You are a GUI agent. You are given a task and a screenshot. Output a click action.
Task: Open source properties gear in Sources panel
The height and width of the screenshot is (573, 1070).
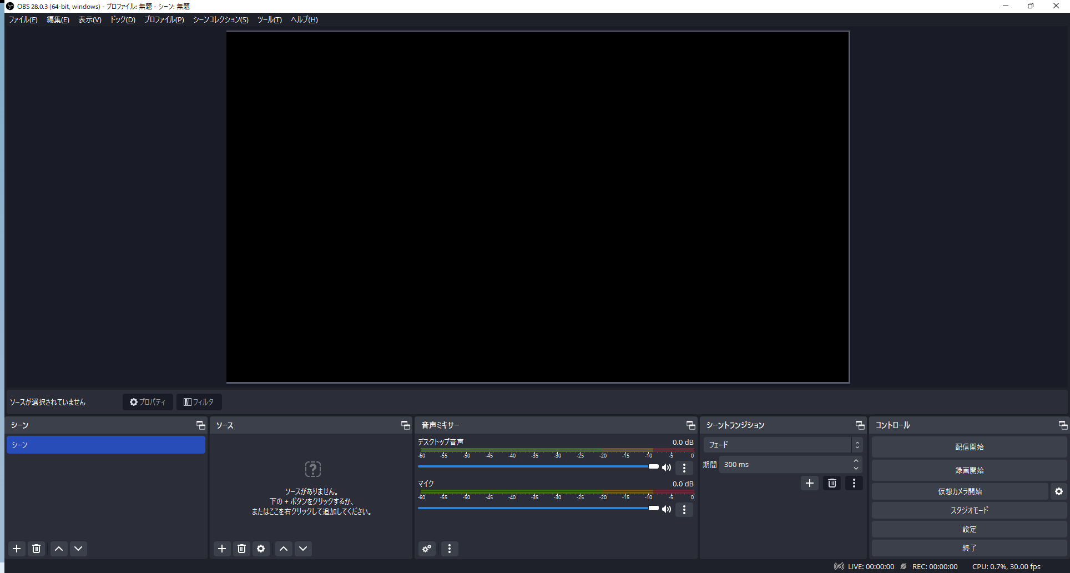[x=261, y=549]
